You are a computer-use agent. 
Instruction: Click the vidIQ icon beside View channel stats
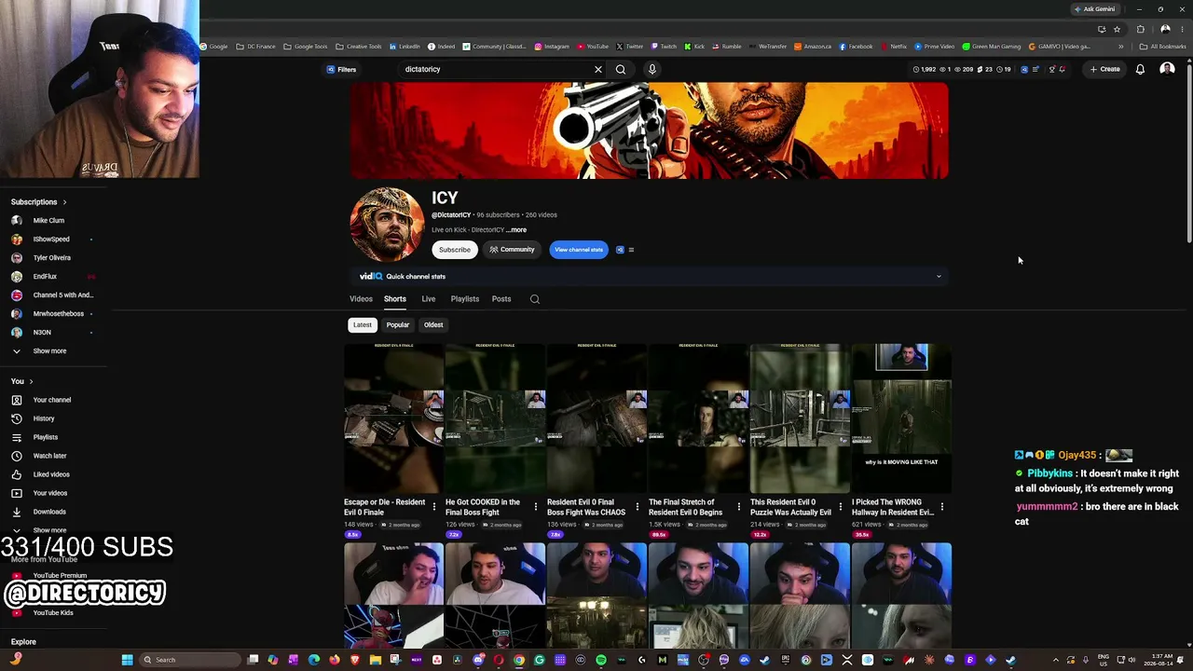click(x=620, y=250)
